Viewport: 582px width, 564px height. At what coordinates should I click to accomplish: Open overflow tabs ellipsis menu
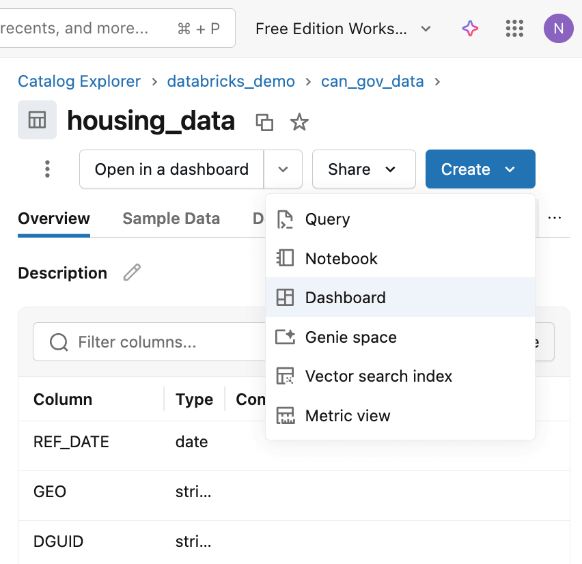(555, 218)
